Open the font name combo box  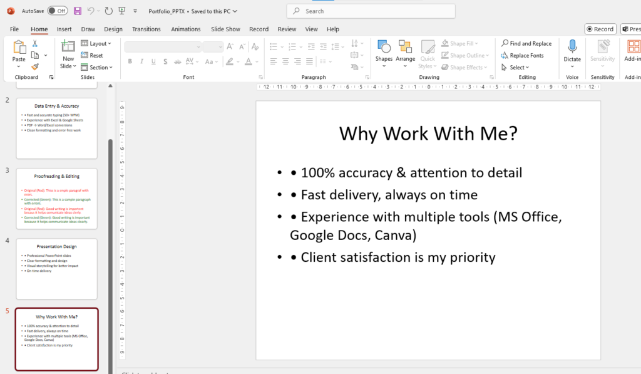(163, 47)
